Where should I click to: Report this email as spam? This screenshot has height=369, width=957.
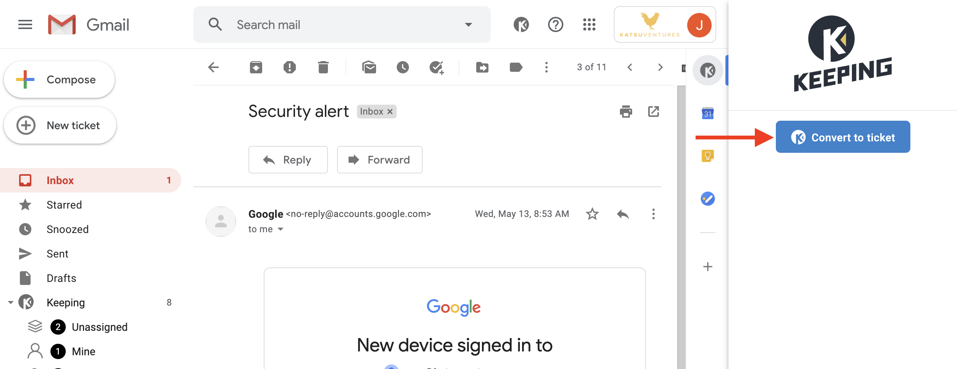(289, 68)
